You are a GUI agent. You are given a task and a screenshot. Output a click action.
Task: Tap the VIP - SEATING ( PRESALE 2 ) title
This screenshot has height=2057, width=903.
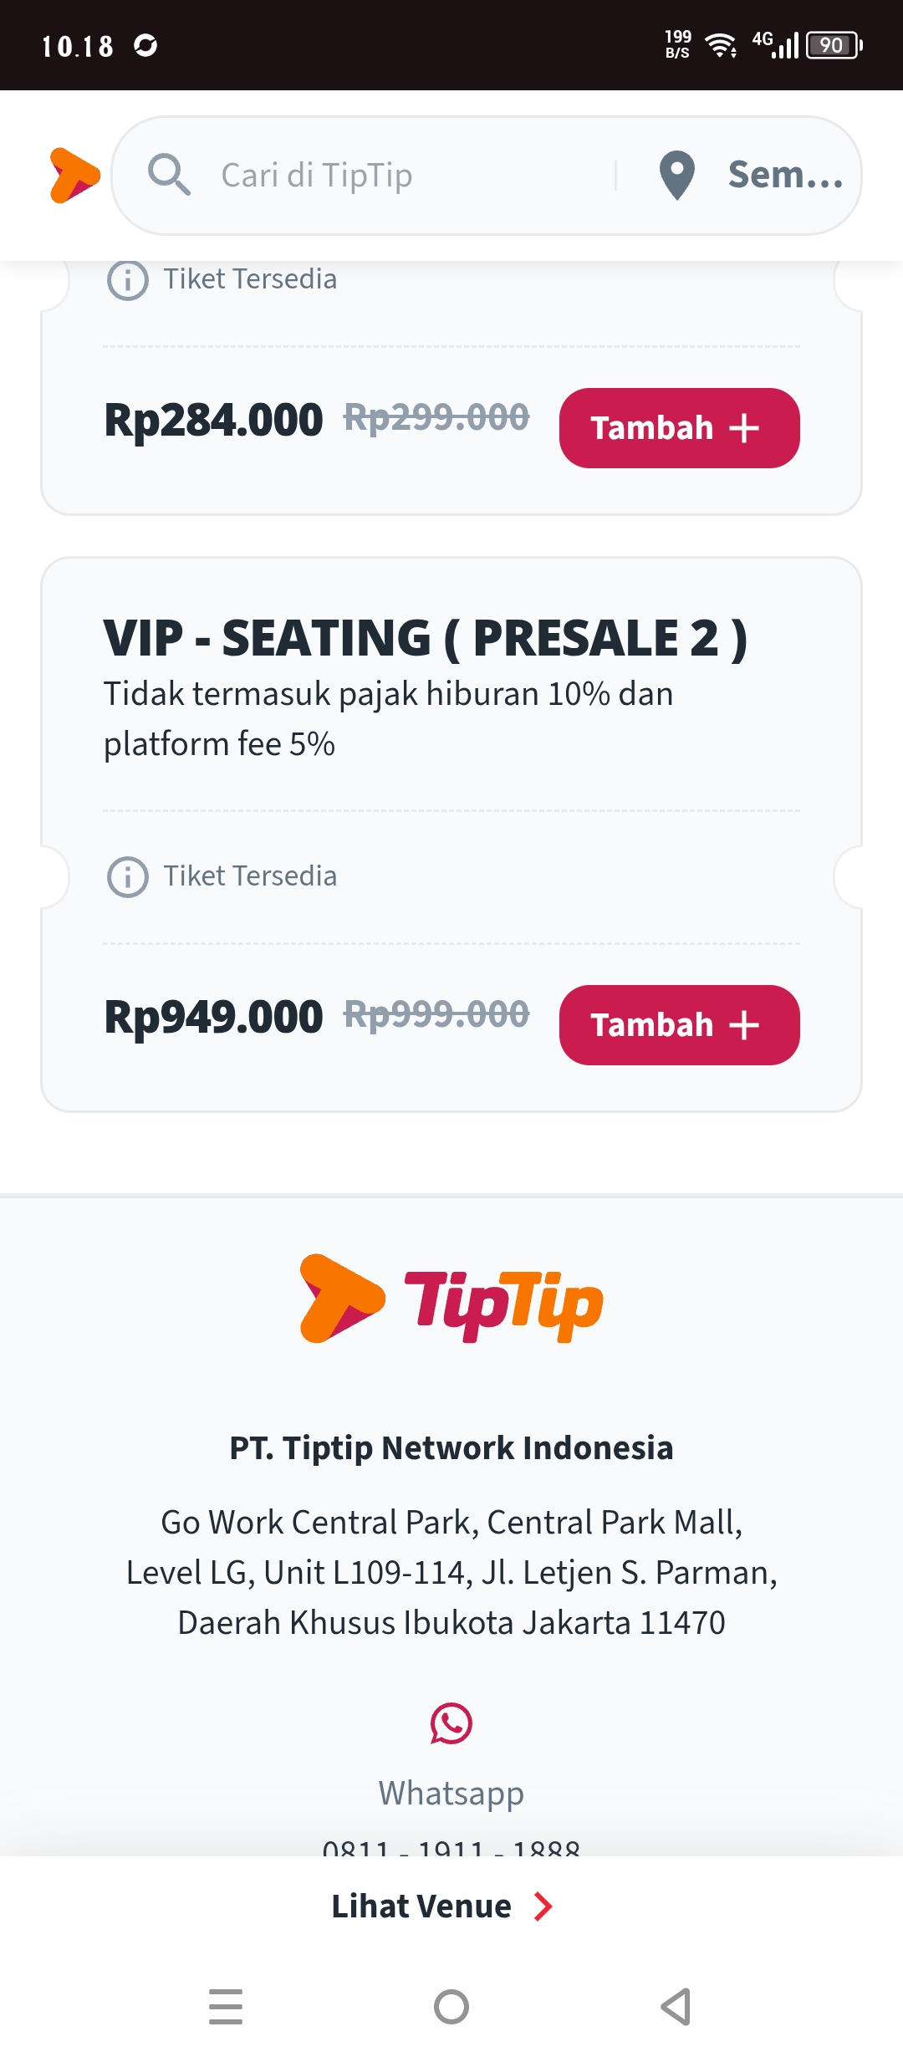(x=425, y=638)
